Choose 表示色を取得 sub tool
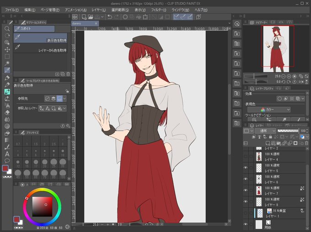The height and width of the screenshot is (232, 311). (40, 38)
